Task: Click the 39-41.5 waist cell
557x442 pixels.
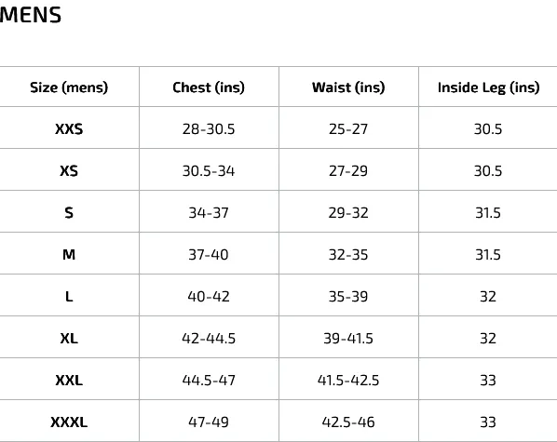Action: coord(348,339)
